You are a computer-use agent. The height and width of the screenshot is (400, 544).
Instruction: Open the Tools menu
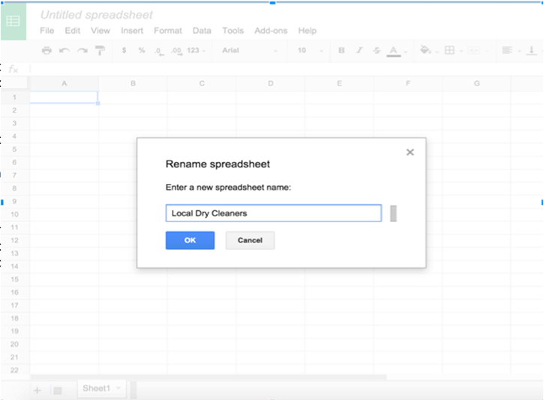point(233,31)
